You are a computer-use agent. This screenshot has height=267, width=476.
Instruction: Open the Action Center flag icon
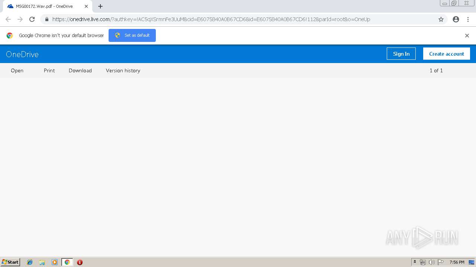[x=441, y=262]
